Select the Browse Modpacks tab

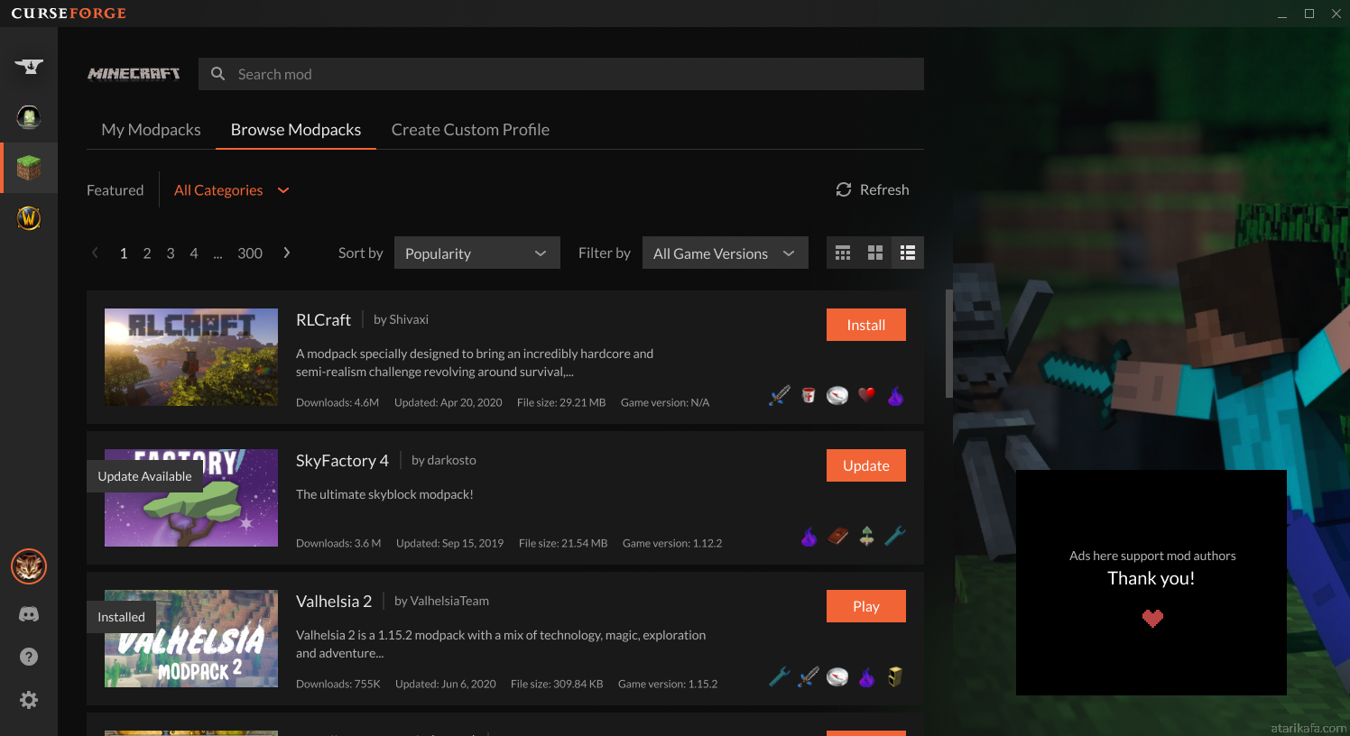[x=296, y=130]
